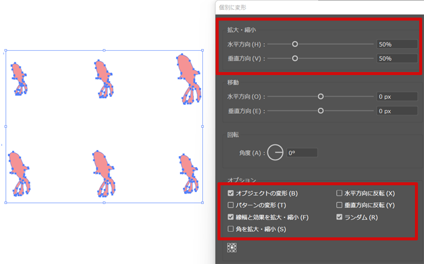Viewport: 424px width, 264px height.
Task: Check the 角を拡大・縮小 (S) checkbox
Action: pyautogui.click(x=231, y=229)
